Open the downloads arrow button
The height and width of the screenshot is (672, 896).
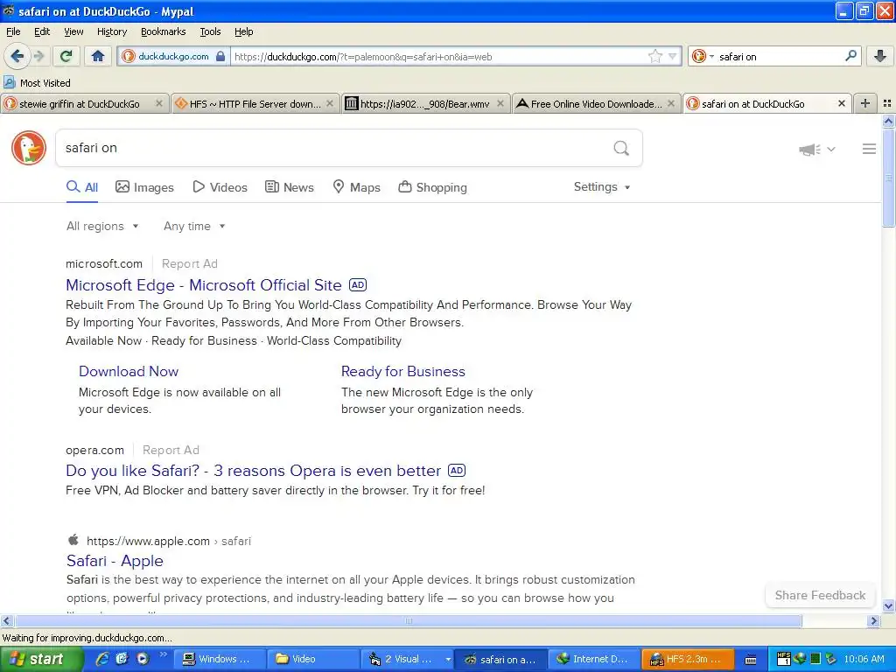coord(880,56)
